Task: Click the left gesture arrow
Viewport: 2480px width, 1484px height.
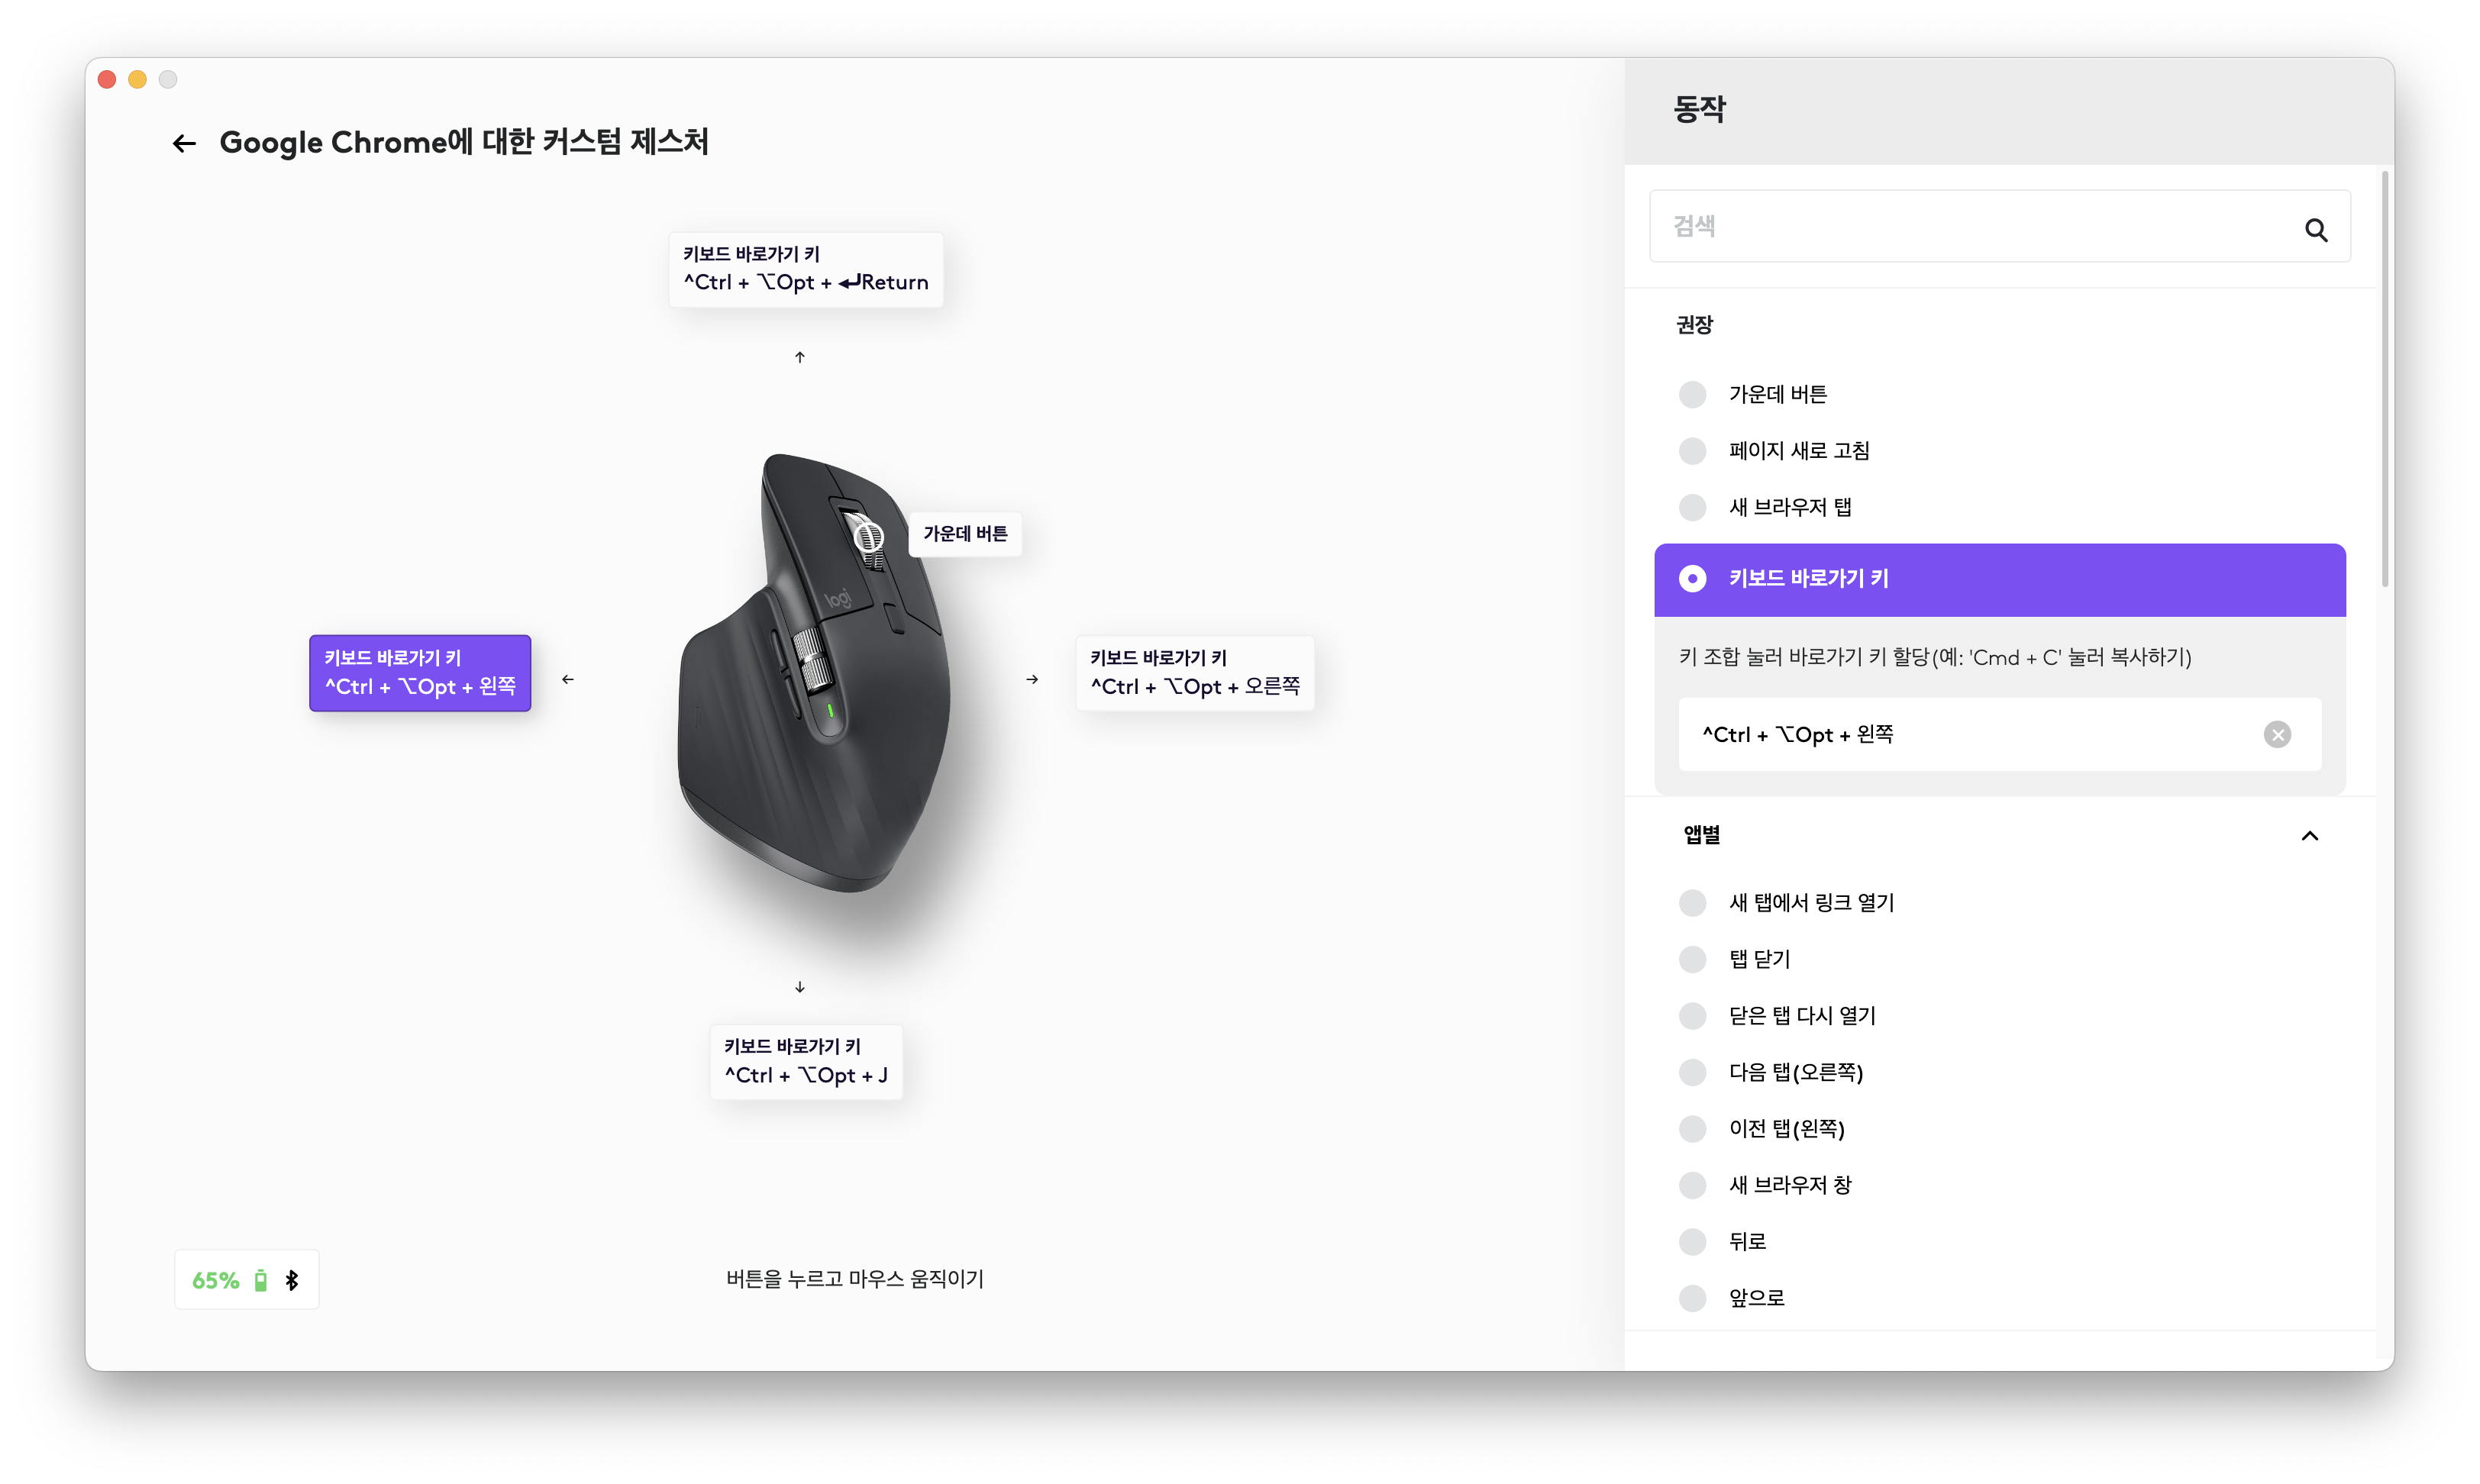Action: (568, 679)
